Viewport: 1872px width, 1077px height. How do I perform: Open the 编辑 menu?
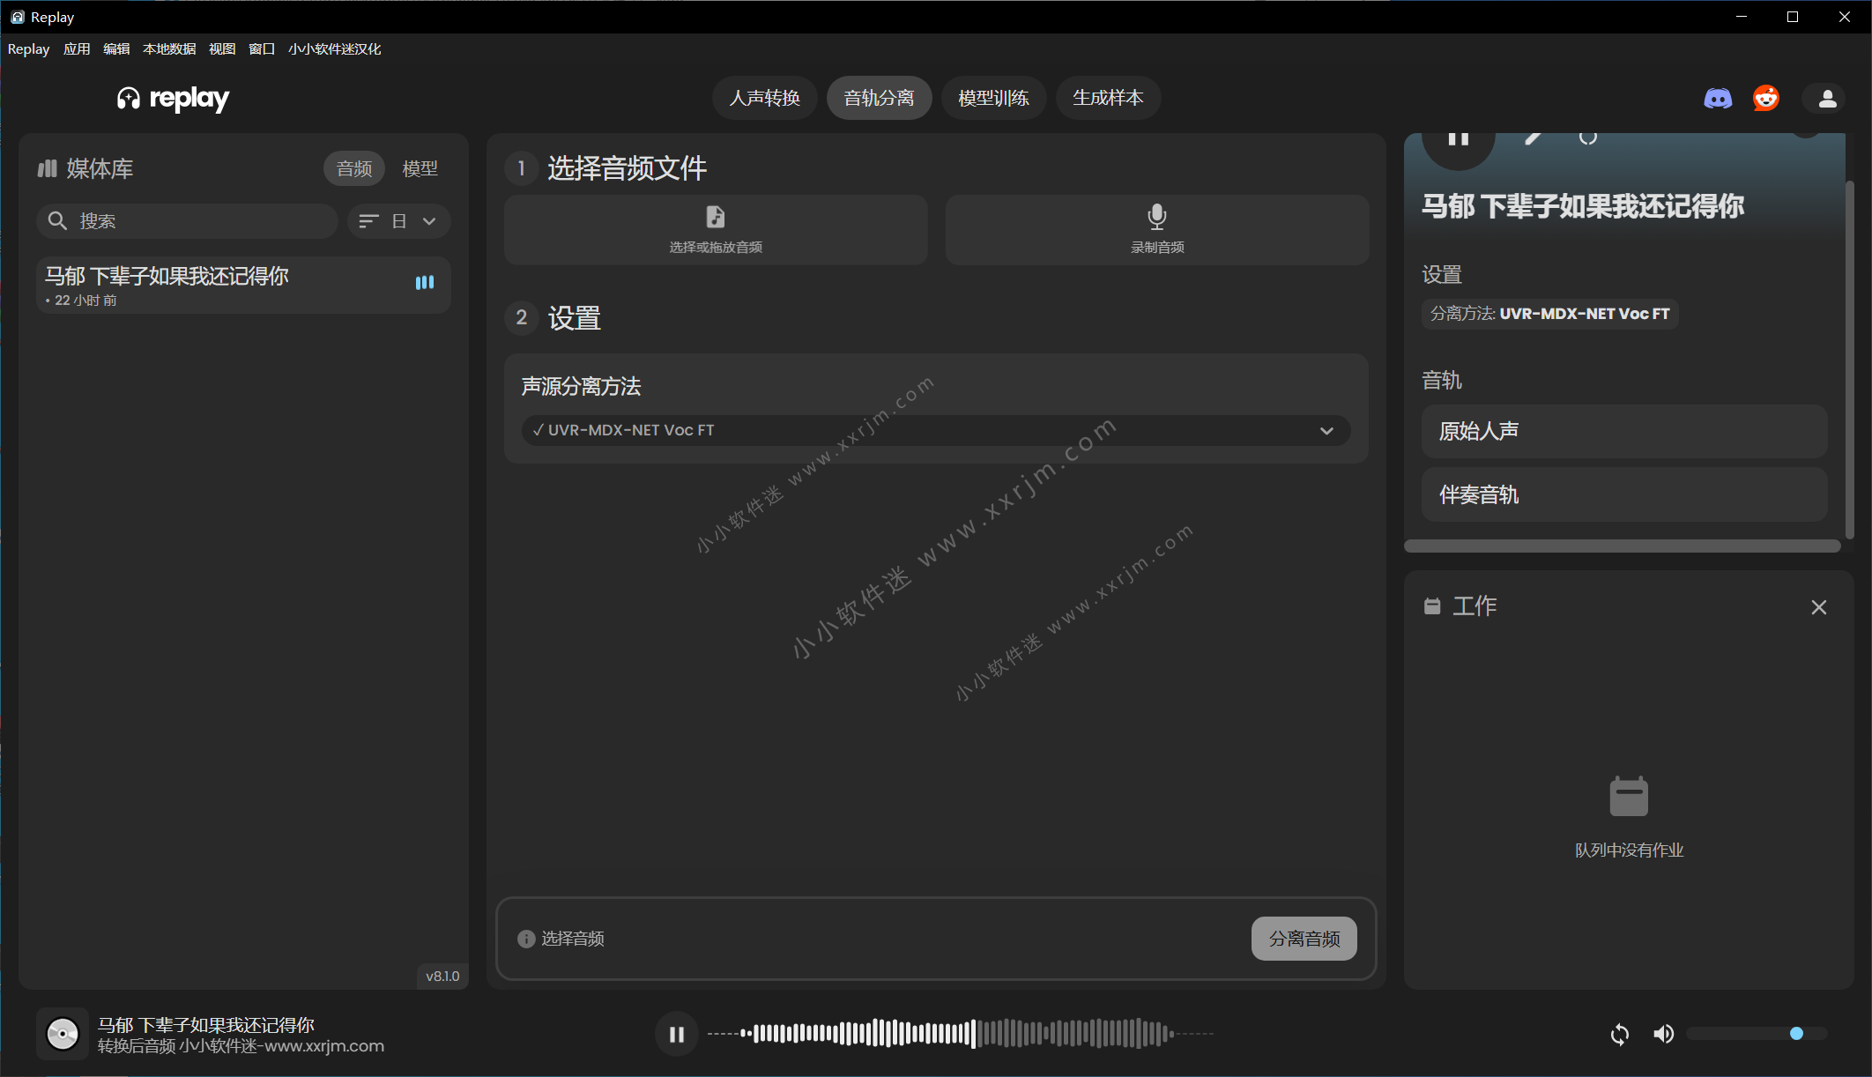pos(116,49)
